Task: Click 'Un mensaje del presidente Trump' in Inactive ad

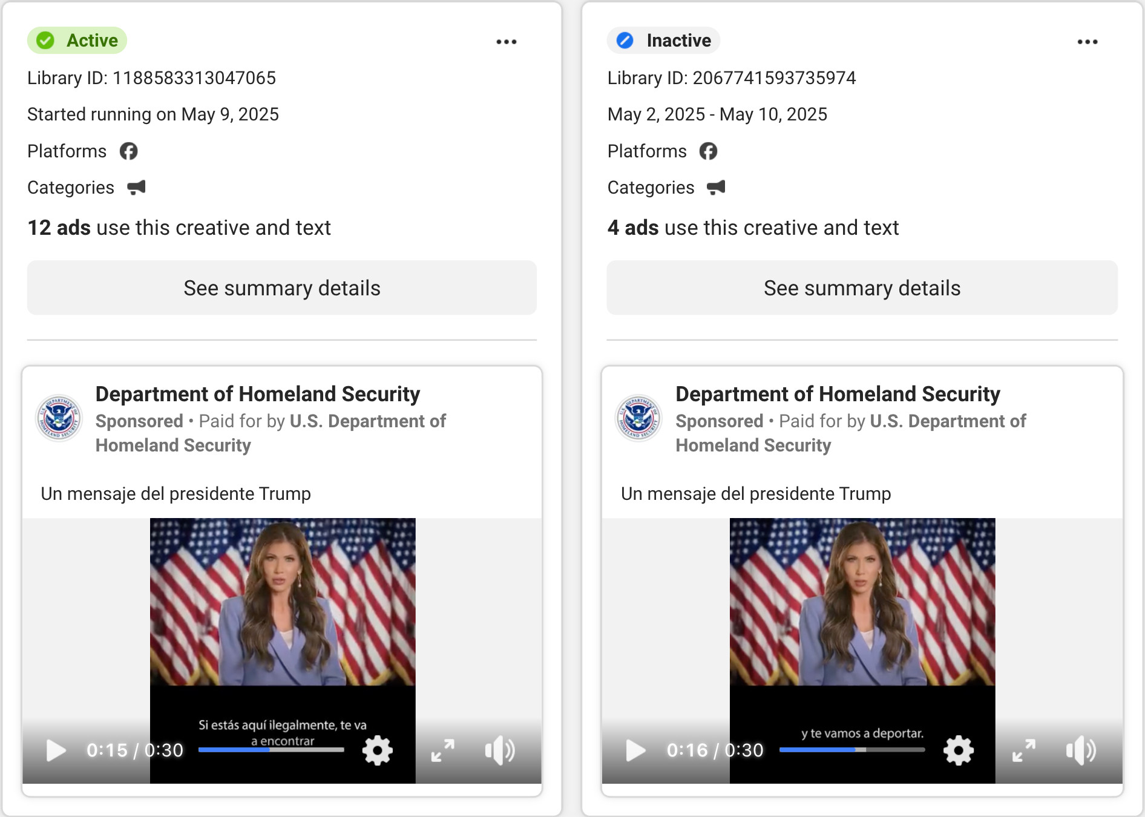Action: pos(756,494)
